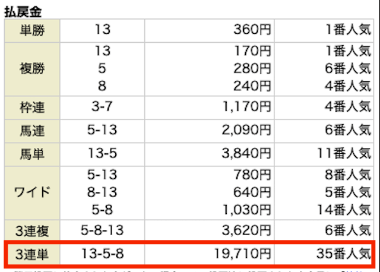Select the 2,090円 payout value
This screenshot has height=272, width=380.
(x=246, y=131)
